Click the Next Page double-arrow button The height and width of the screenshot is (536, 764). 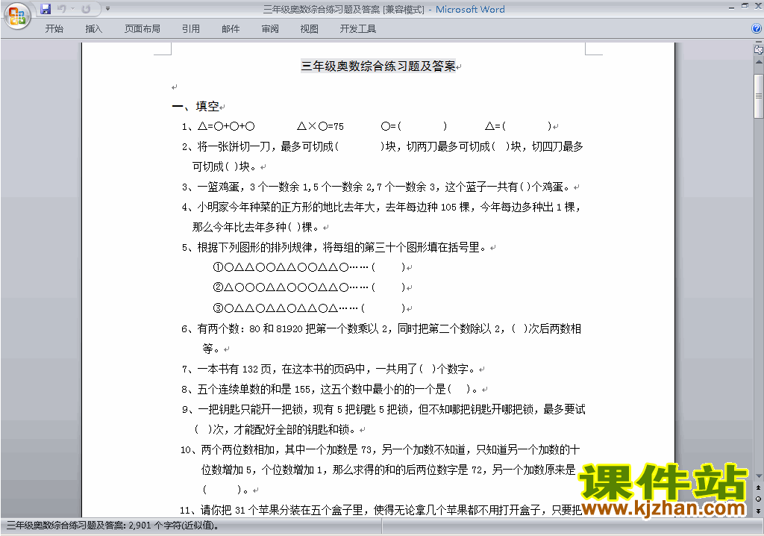pos(758,511)
